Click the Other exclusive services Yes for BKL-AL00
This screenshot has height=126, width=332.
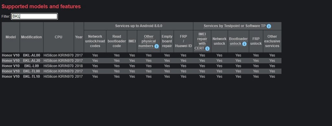[272, 55]
